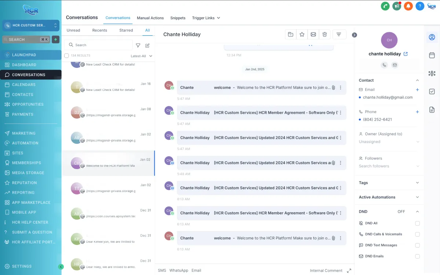Enable DND Text Messages checkbox
The image size is (440, 275).
417,245
